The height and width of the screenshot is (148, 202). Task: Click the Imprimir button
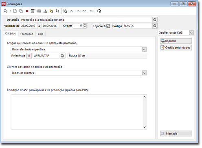click(x=176, y=41)
